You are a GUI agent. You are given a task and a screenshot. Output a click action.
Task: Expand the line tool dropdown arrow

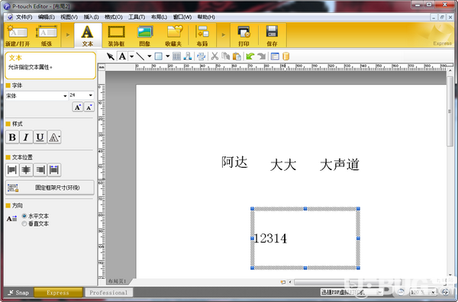pos(150,56)
